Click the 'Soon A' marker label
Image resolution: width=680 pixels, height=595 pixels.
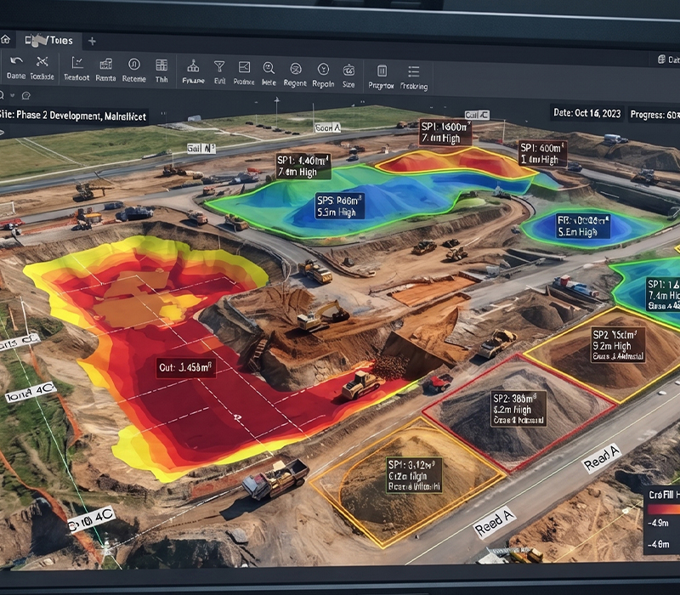[327, 127]
